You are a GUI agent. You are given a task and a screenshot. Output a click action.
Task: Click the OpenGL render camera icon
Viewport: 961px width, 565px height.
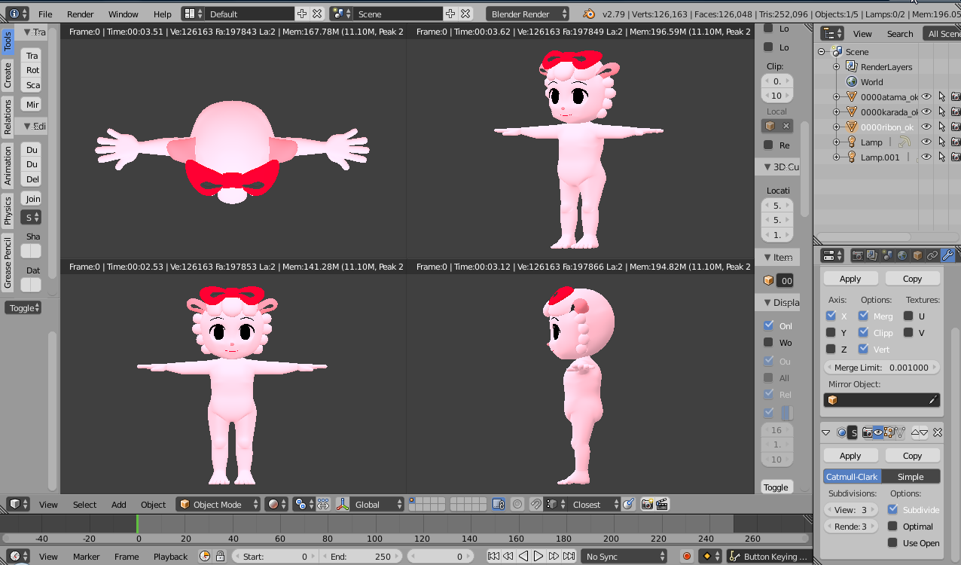click(647, 505)
